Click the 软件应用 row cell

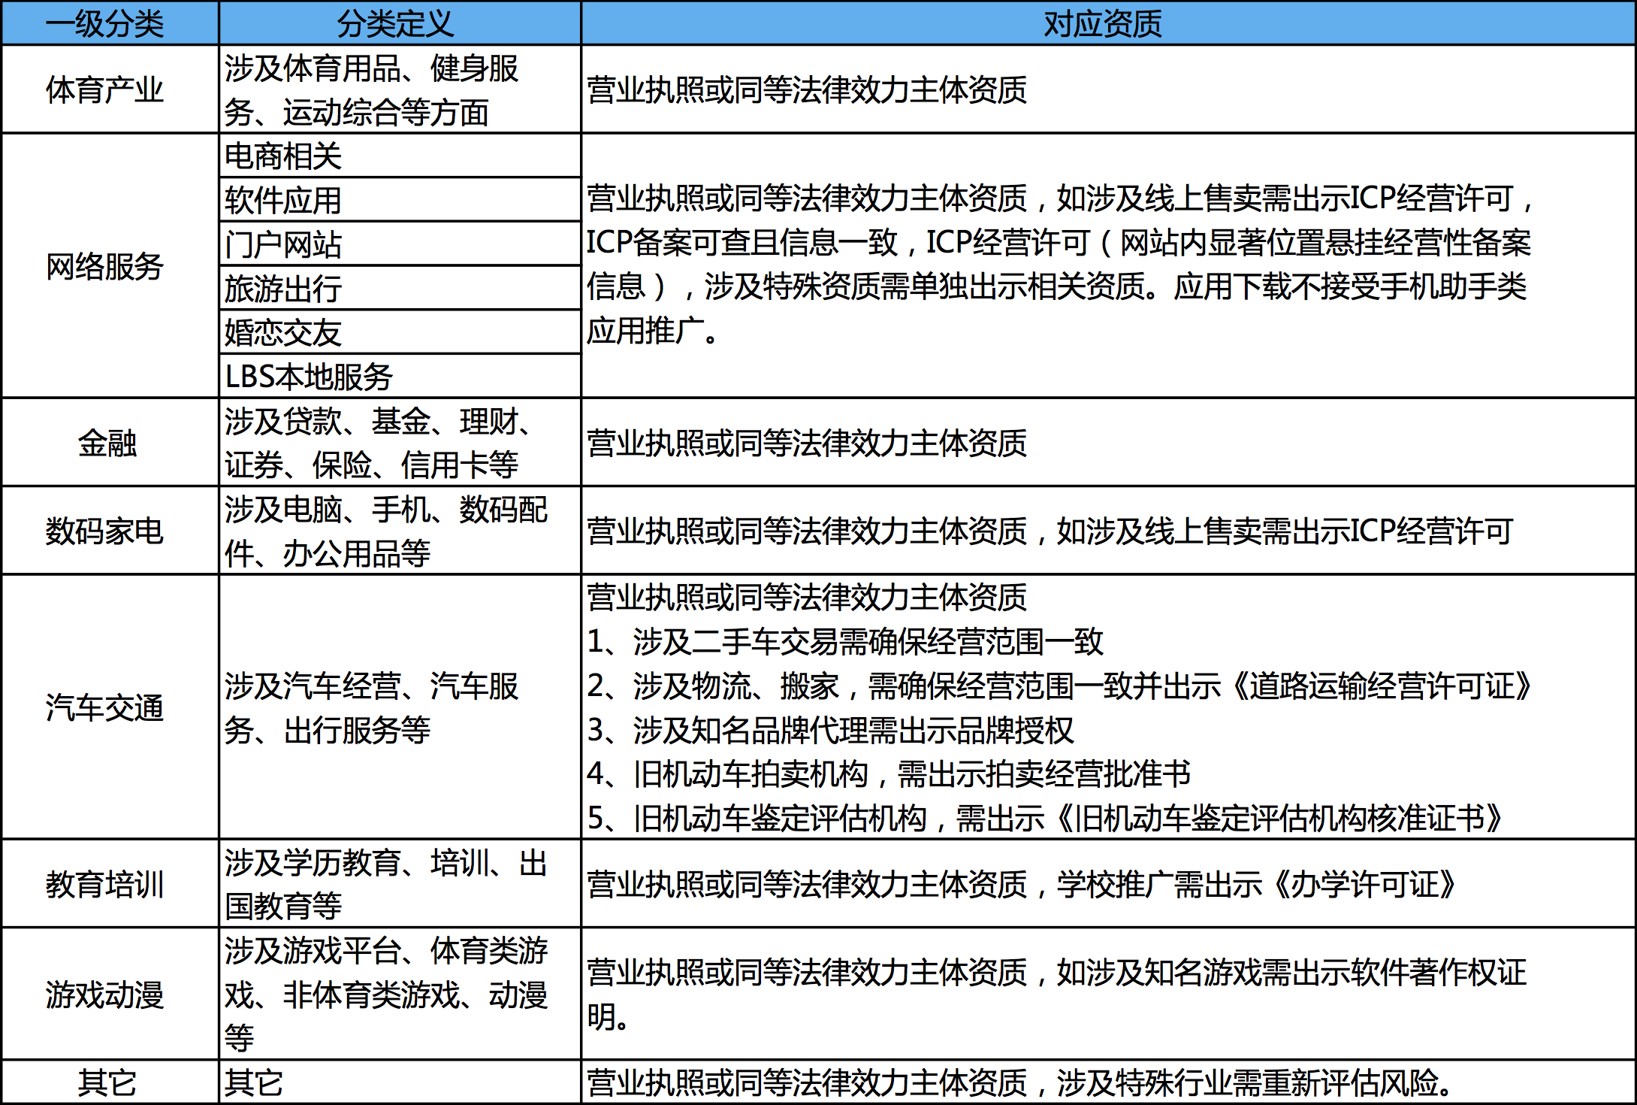pos(284,201)
